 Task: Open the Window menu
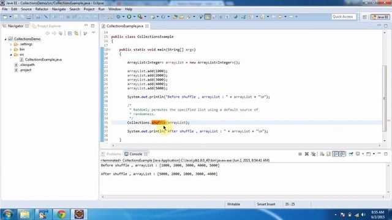tap(115, 9)
